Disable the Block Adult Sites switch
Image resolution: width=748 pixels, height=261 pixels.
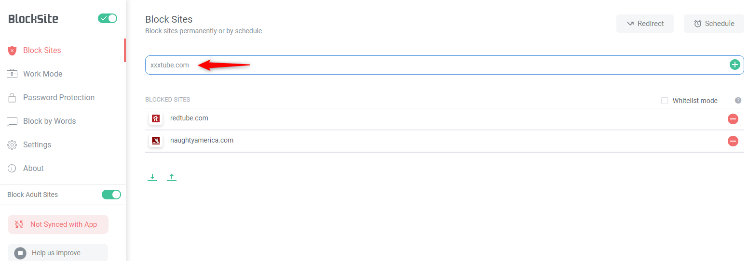[111, 195]
